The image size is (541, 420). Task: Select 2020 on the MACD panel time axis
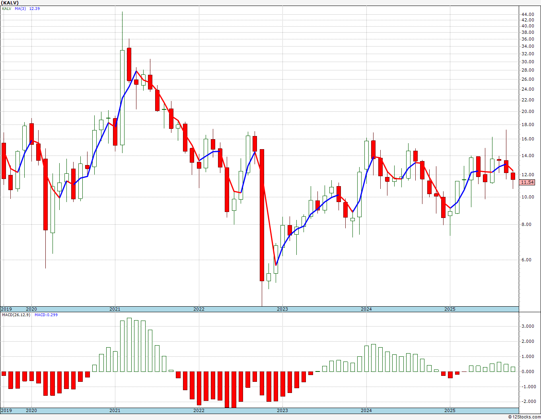(31, 410)
